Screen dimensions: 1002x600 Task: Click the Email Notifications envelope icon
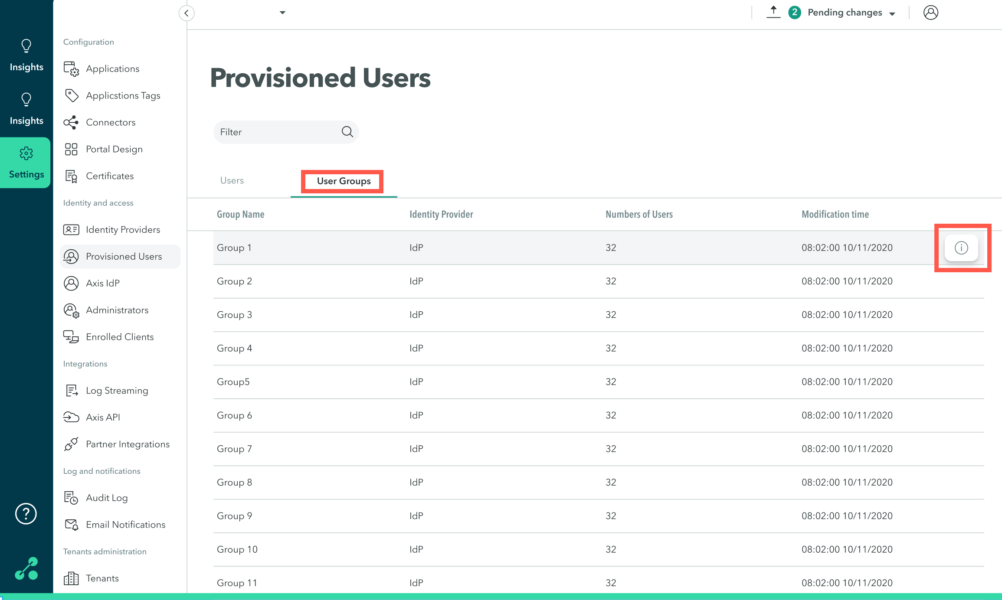[71, 525]
